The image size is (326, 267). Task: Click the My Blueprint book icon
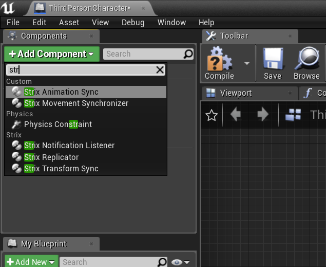tap(12, 243)
